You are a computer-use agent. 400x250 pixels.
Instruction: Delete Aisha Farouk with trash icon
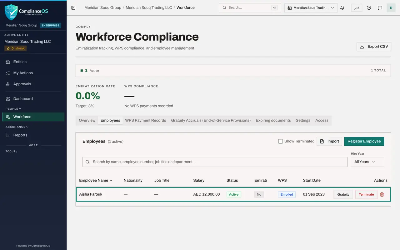click(x=382, y=194)
